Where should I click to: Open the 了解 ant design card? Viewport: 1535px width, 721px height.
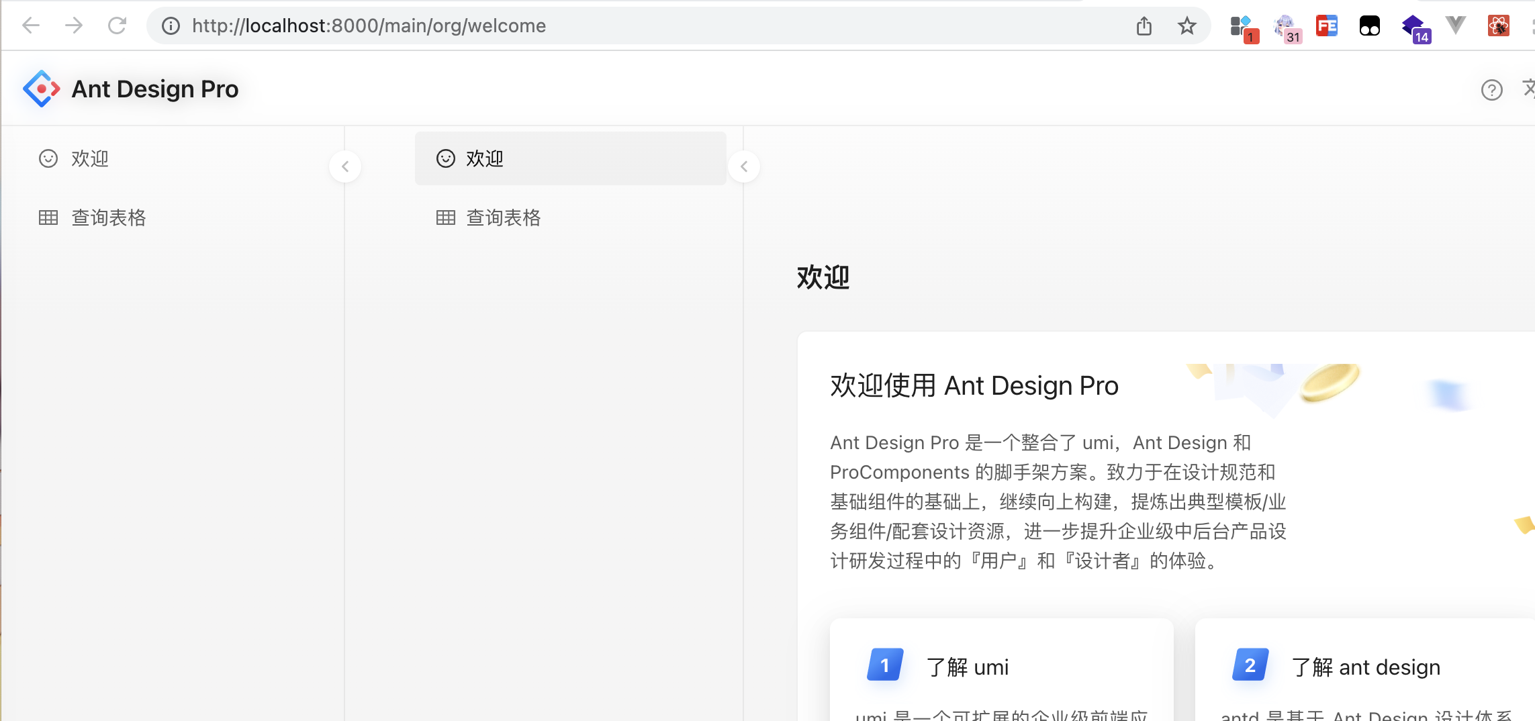click(1365, 670)
